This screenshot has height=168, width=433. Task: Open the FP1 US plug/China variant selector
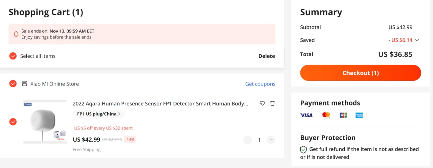coord(99,114)
